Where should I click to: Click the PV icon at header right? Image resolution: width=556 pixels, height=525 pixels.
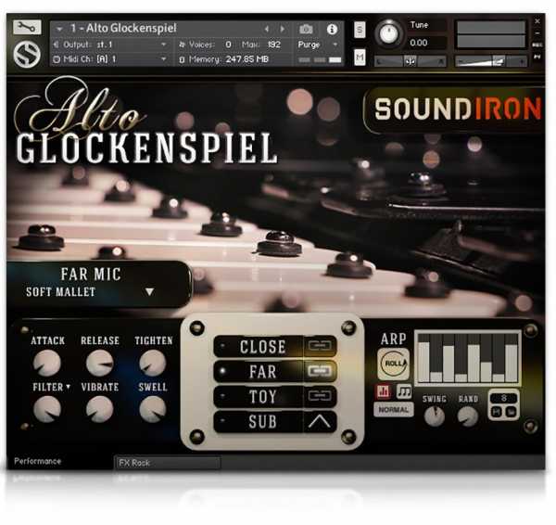point(537,57)
